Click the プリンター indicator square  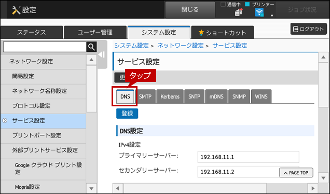click(247, 4)
